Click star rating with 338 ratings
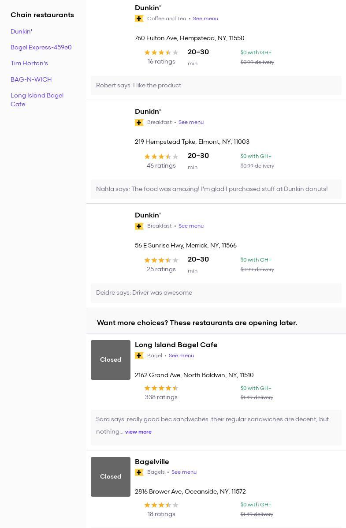This screenshot has width=346, height=528. [161, 388]
